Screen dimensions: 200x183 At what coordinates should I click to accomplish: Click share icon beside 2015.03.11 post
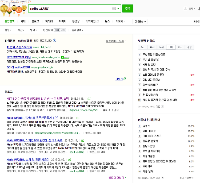[83, 141]
